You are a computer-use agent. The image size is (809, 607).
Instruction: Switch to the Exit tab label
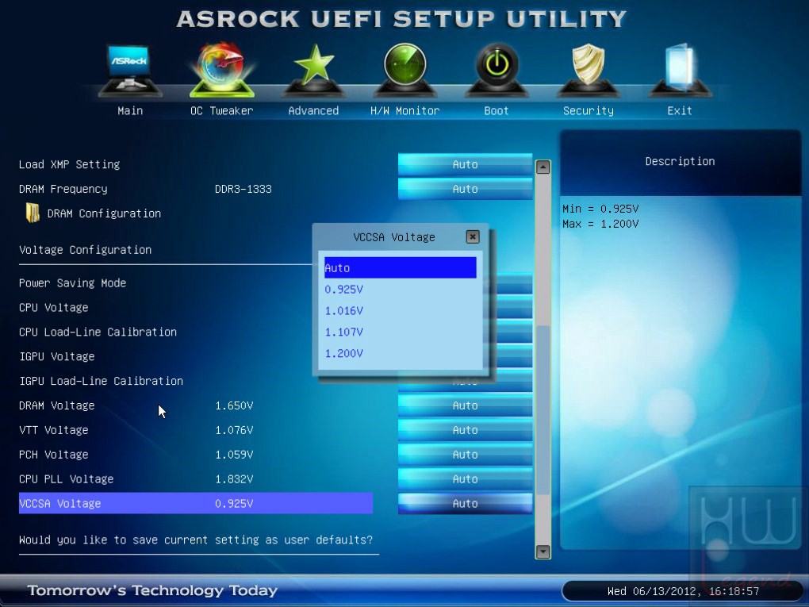tap(680, 110)
